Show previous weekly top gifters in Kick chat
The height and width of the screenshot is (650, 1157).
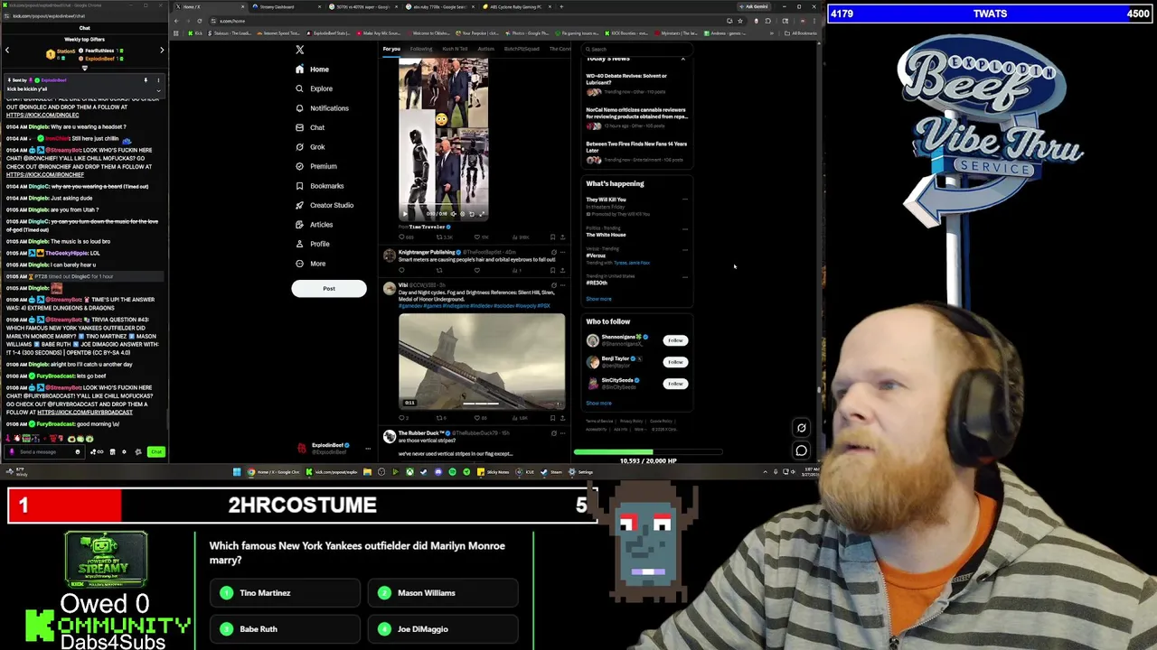point(7,51)
